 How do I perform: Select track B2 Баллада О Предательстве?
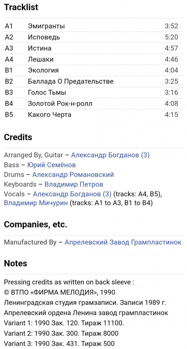(94, 81)
